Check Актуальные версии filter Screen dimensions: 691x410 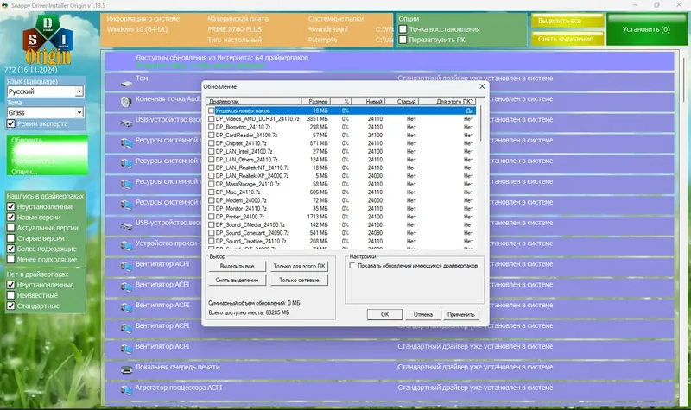click(11, 228)
